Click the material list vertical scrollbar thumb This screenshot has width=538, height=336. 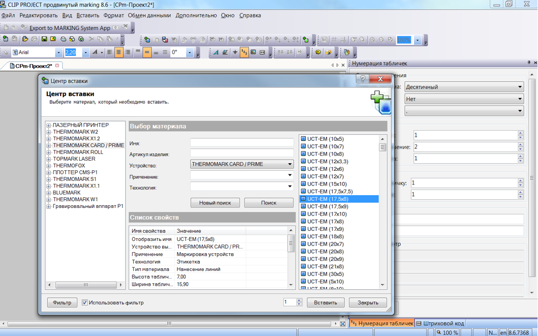tap(382, 147)
